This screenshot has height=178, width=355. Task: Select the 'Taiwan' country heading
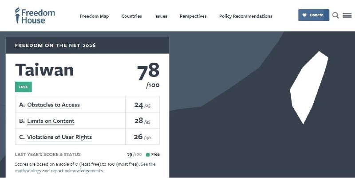pos(44,70)
